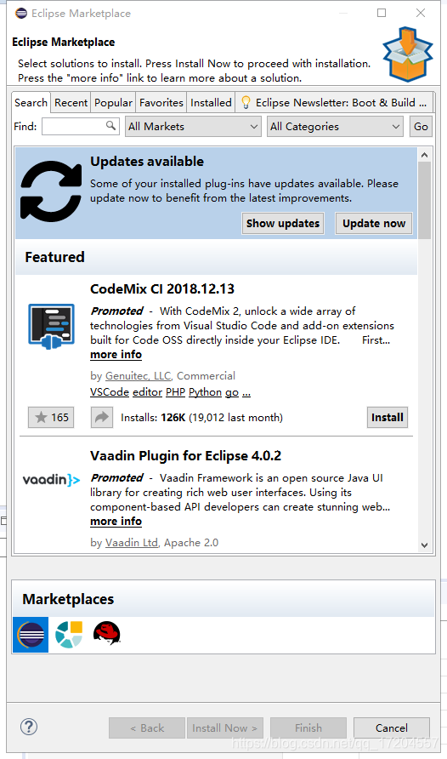This screenshot has height=759, width=447.
Task: Click the Cancel button
Action: tap(392, 728)
